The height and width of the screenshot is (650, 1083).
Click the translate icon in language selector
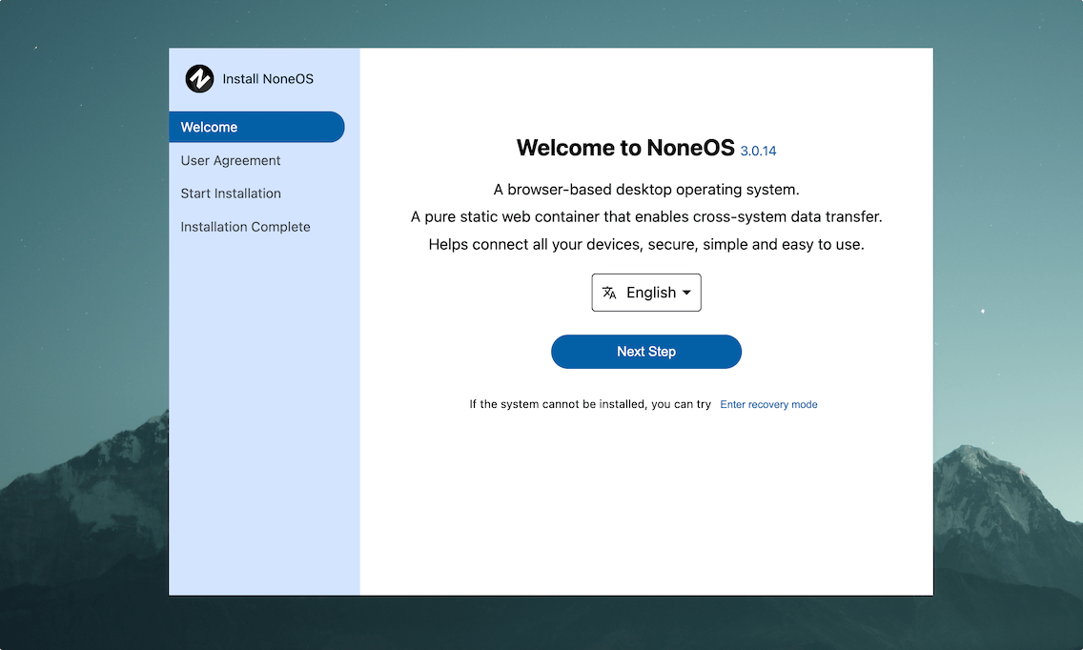pos(610,293)
